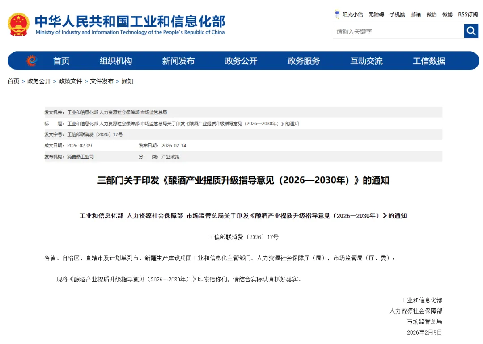Click the swirl icon in navigation bar
The height and width of the screenshot is (344, 483).
[x=32, y=61]
